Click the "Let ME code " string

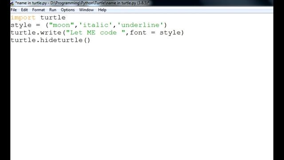tap(96, 32)
